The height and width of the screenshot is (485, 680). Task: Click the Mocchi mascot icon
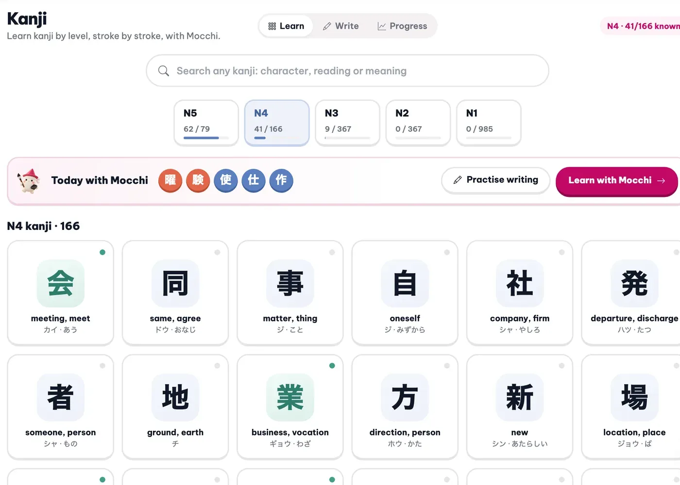[28, 181]
